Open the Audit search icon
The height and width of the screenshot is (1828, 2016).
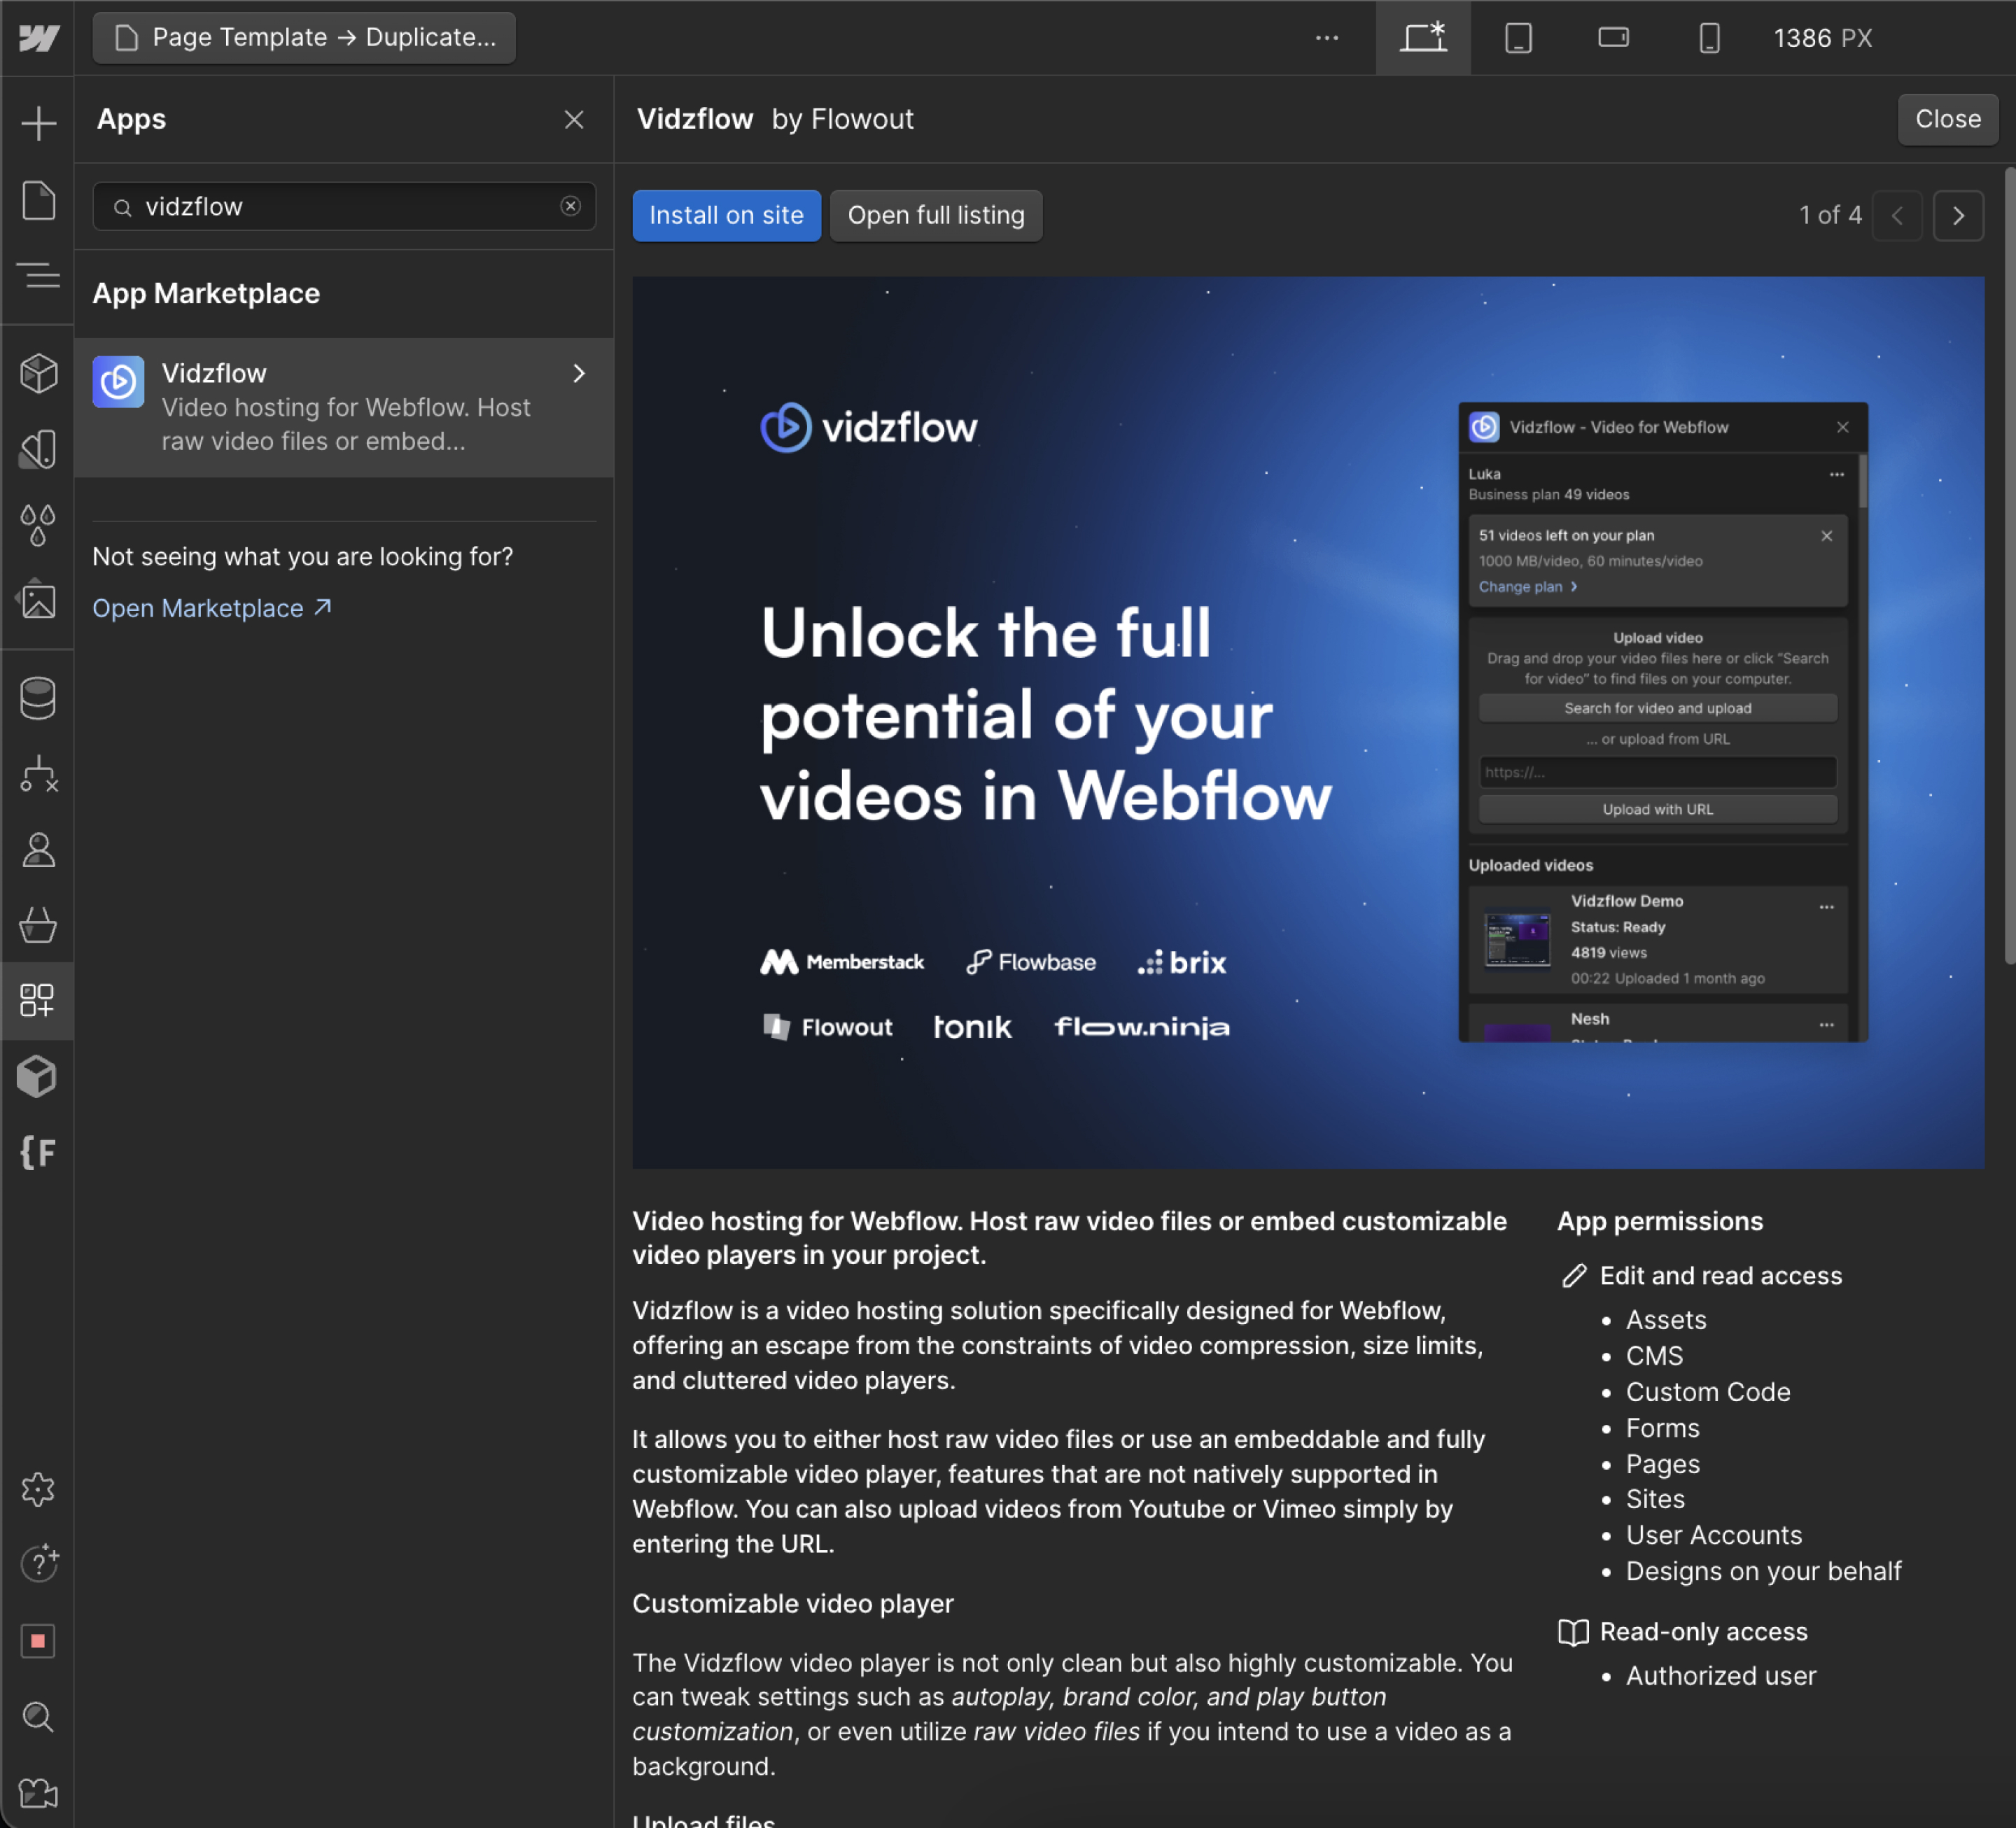[x=38, y=1716]
